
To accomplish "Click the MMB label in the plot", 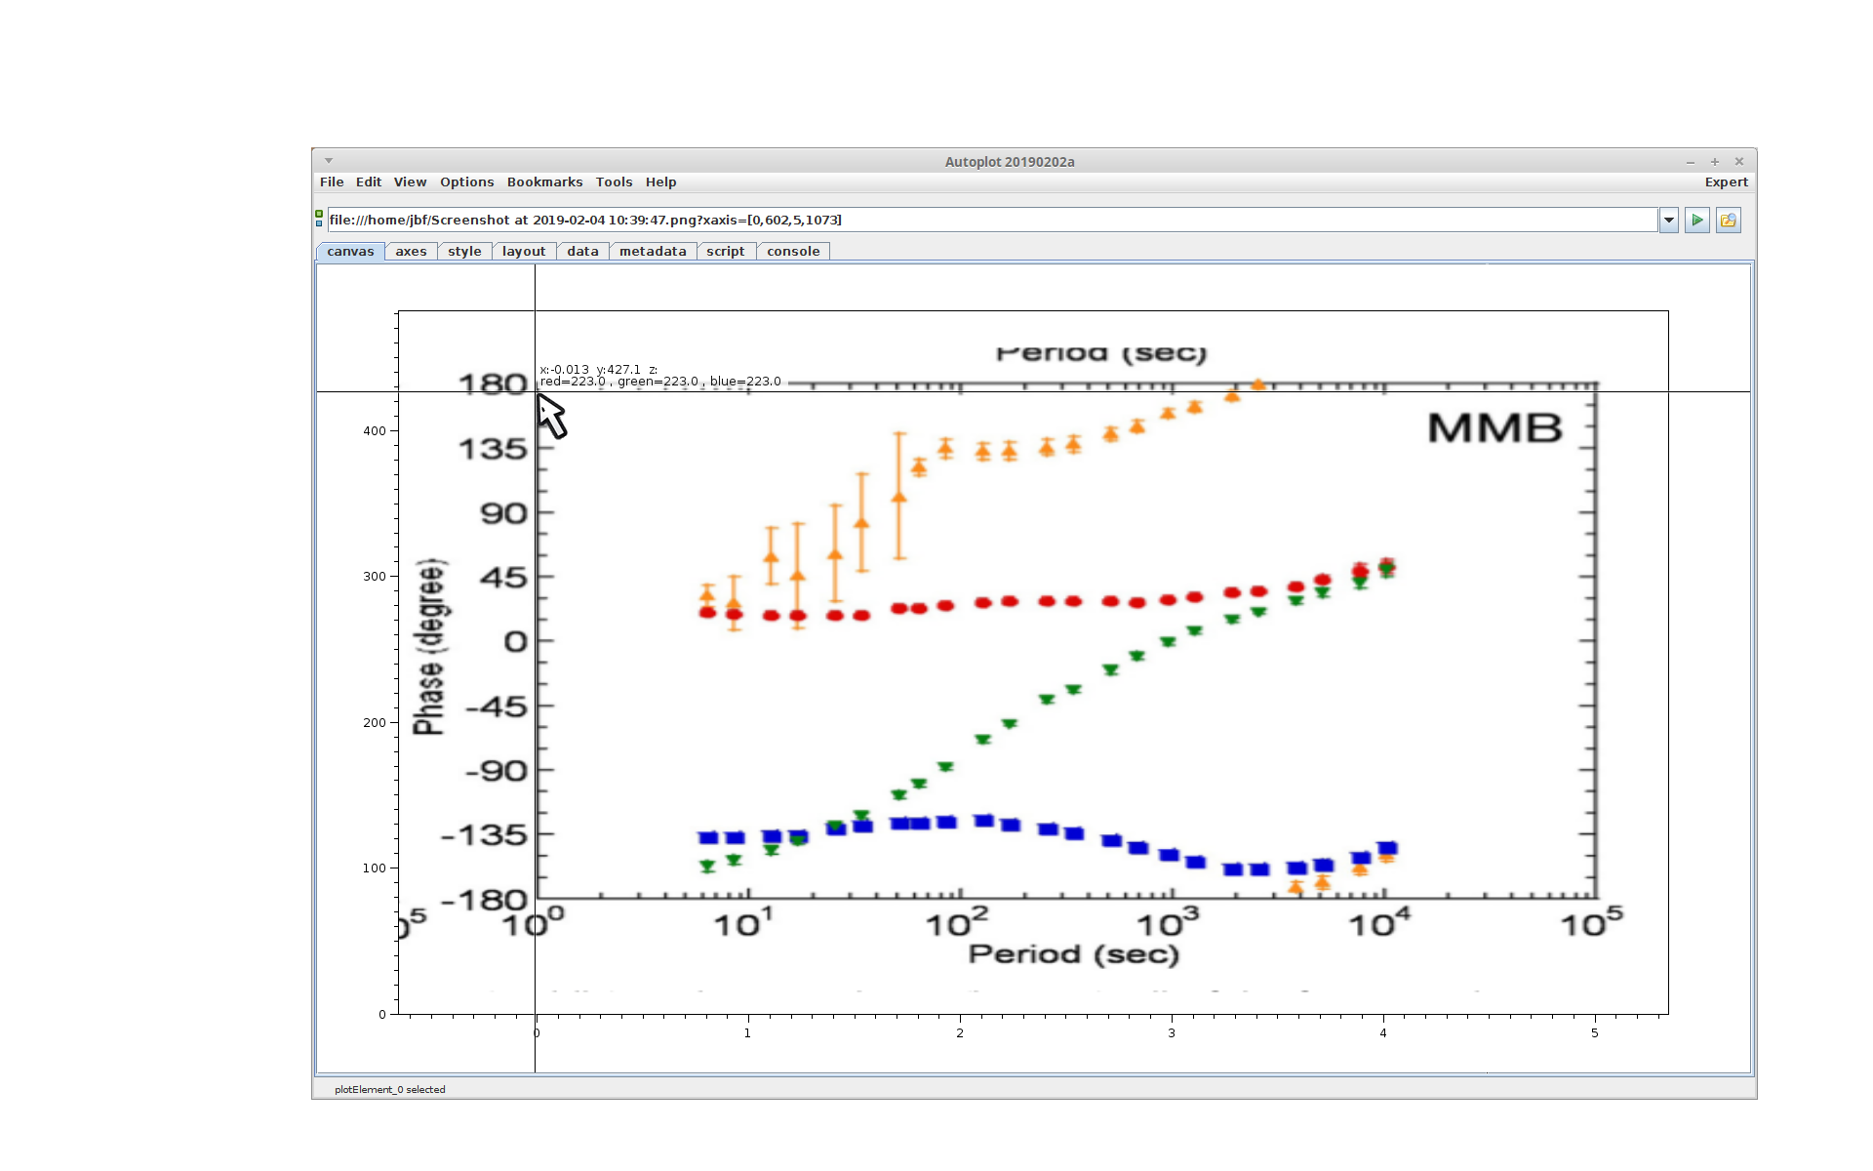I will click(x=1494, y=428).
